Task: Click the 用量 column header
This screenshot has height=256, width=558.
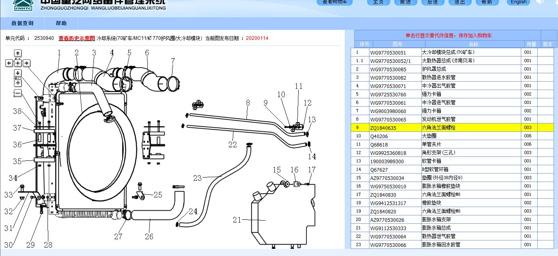Action: pyautogui.click(x=531, y=44)
